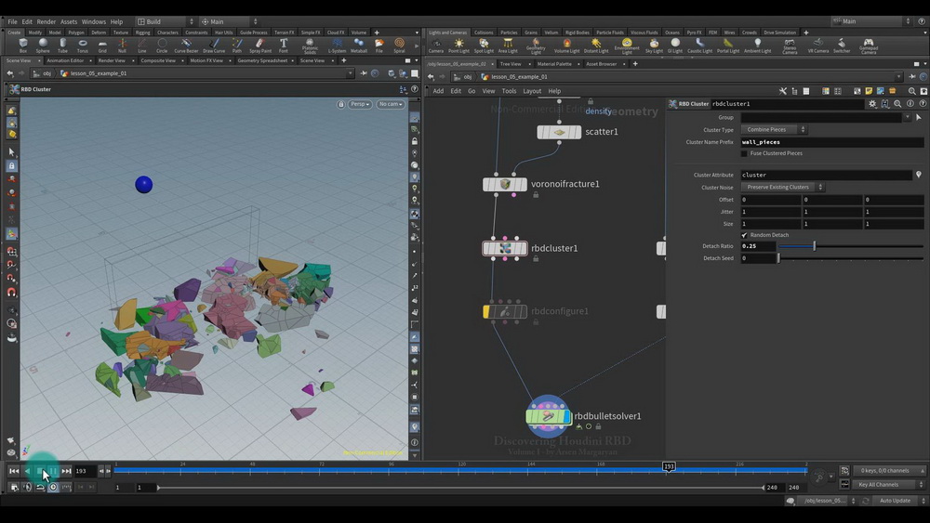Switch to Geometry Spreadsheet tab

[262, 60]
